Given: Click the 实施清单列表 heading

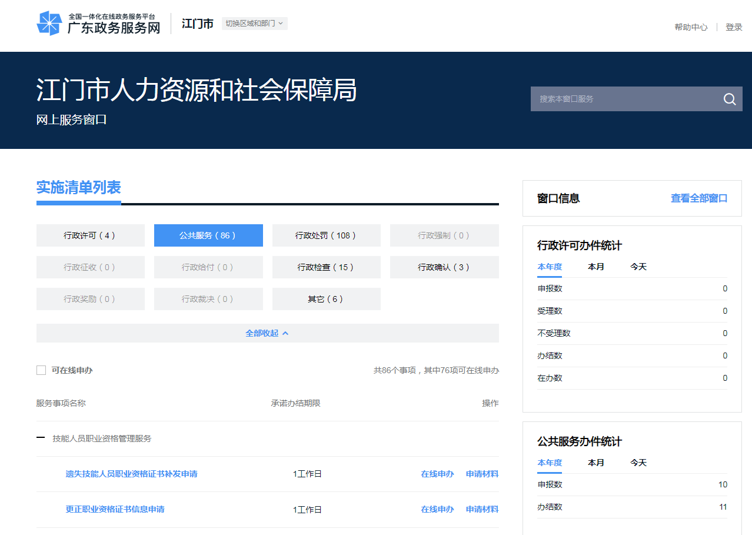Looking at the screenshot, I should (79, 187).
